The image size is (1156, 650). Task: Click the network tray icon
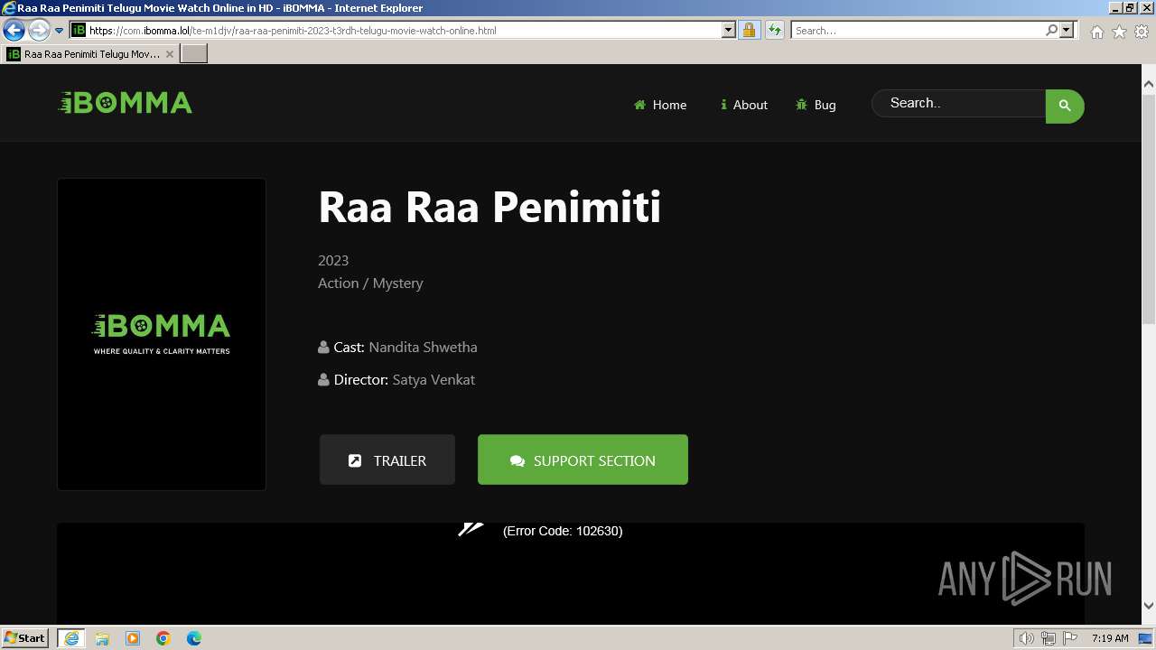pos(1049,638)
